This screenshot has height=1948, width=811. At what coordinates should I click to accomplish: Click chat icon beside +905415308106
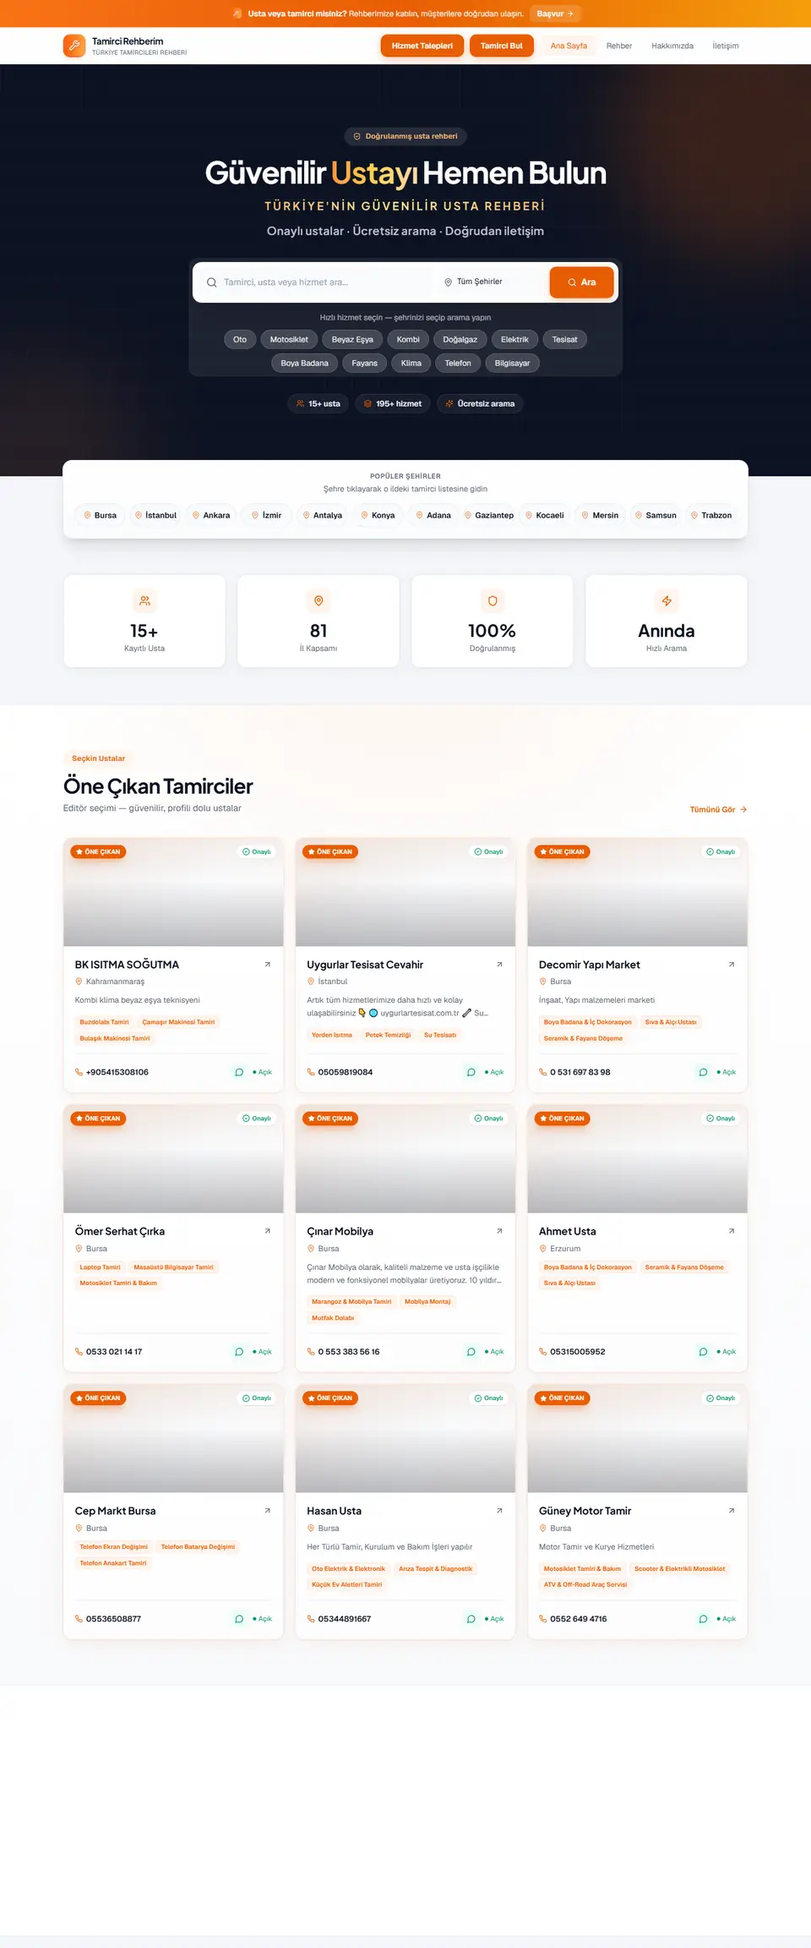[239, 1072]
